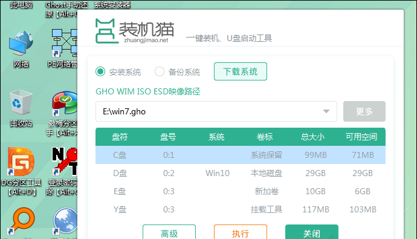Open the 回收站 recycle bin icon

[21, 102]
